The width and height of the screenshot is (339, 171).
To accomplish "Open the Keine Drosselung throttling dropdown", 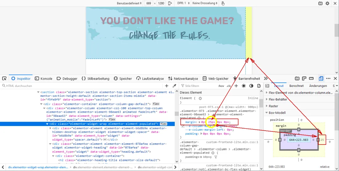I will 205,3.
